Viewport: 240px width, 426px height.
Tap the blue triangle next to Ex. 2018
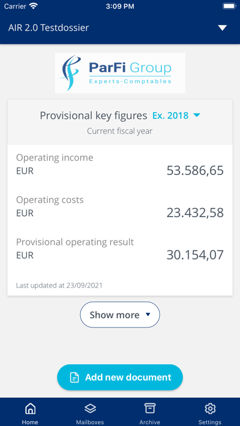(197, 116)
